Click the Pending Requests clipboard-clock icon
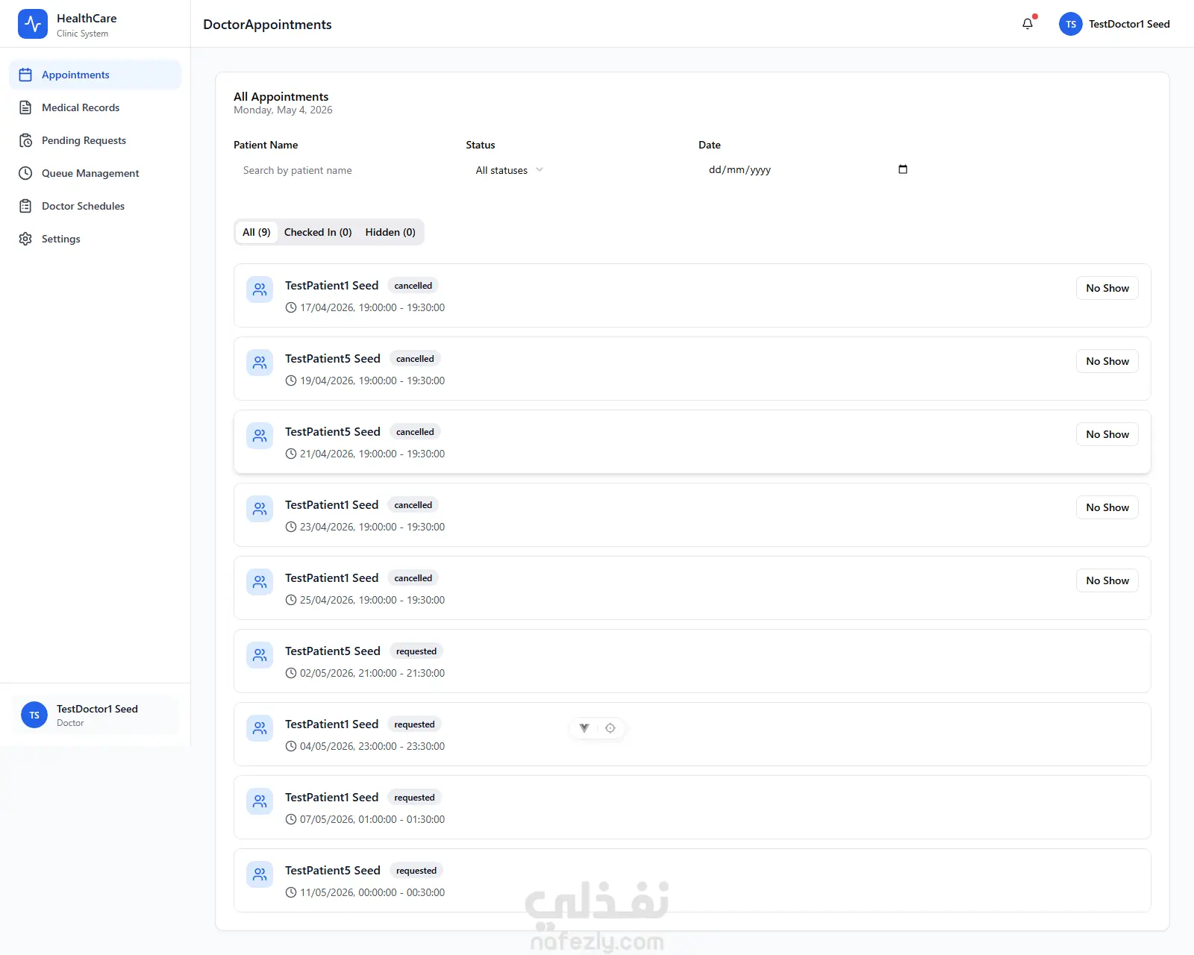 [25, 140]
